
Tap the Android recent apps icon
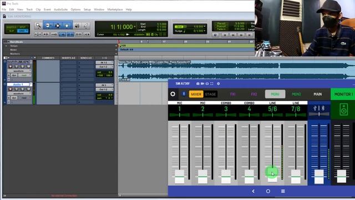283,191
